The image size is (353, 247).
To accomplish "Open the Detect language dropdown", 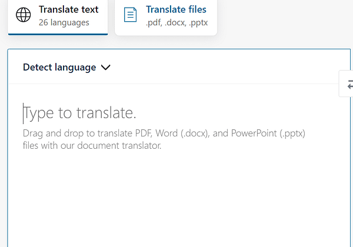I will click(x=66, y=68).
